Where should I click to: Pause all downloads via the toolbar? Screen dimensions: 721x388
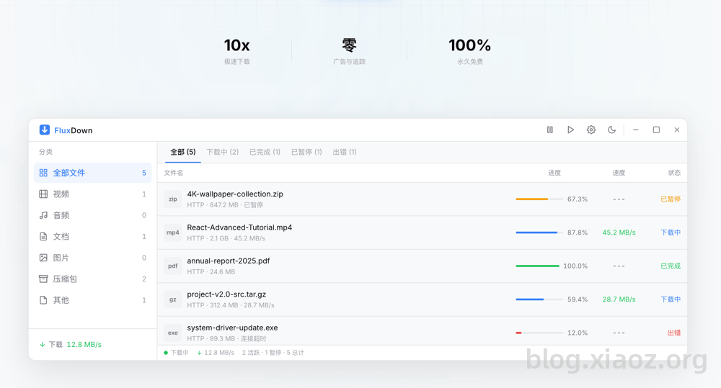tap(550, 130)
